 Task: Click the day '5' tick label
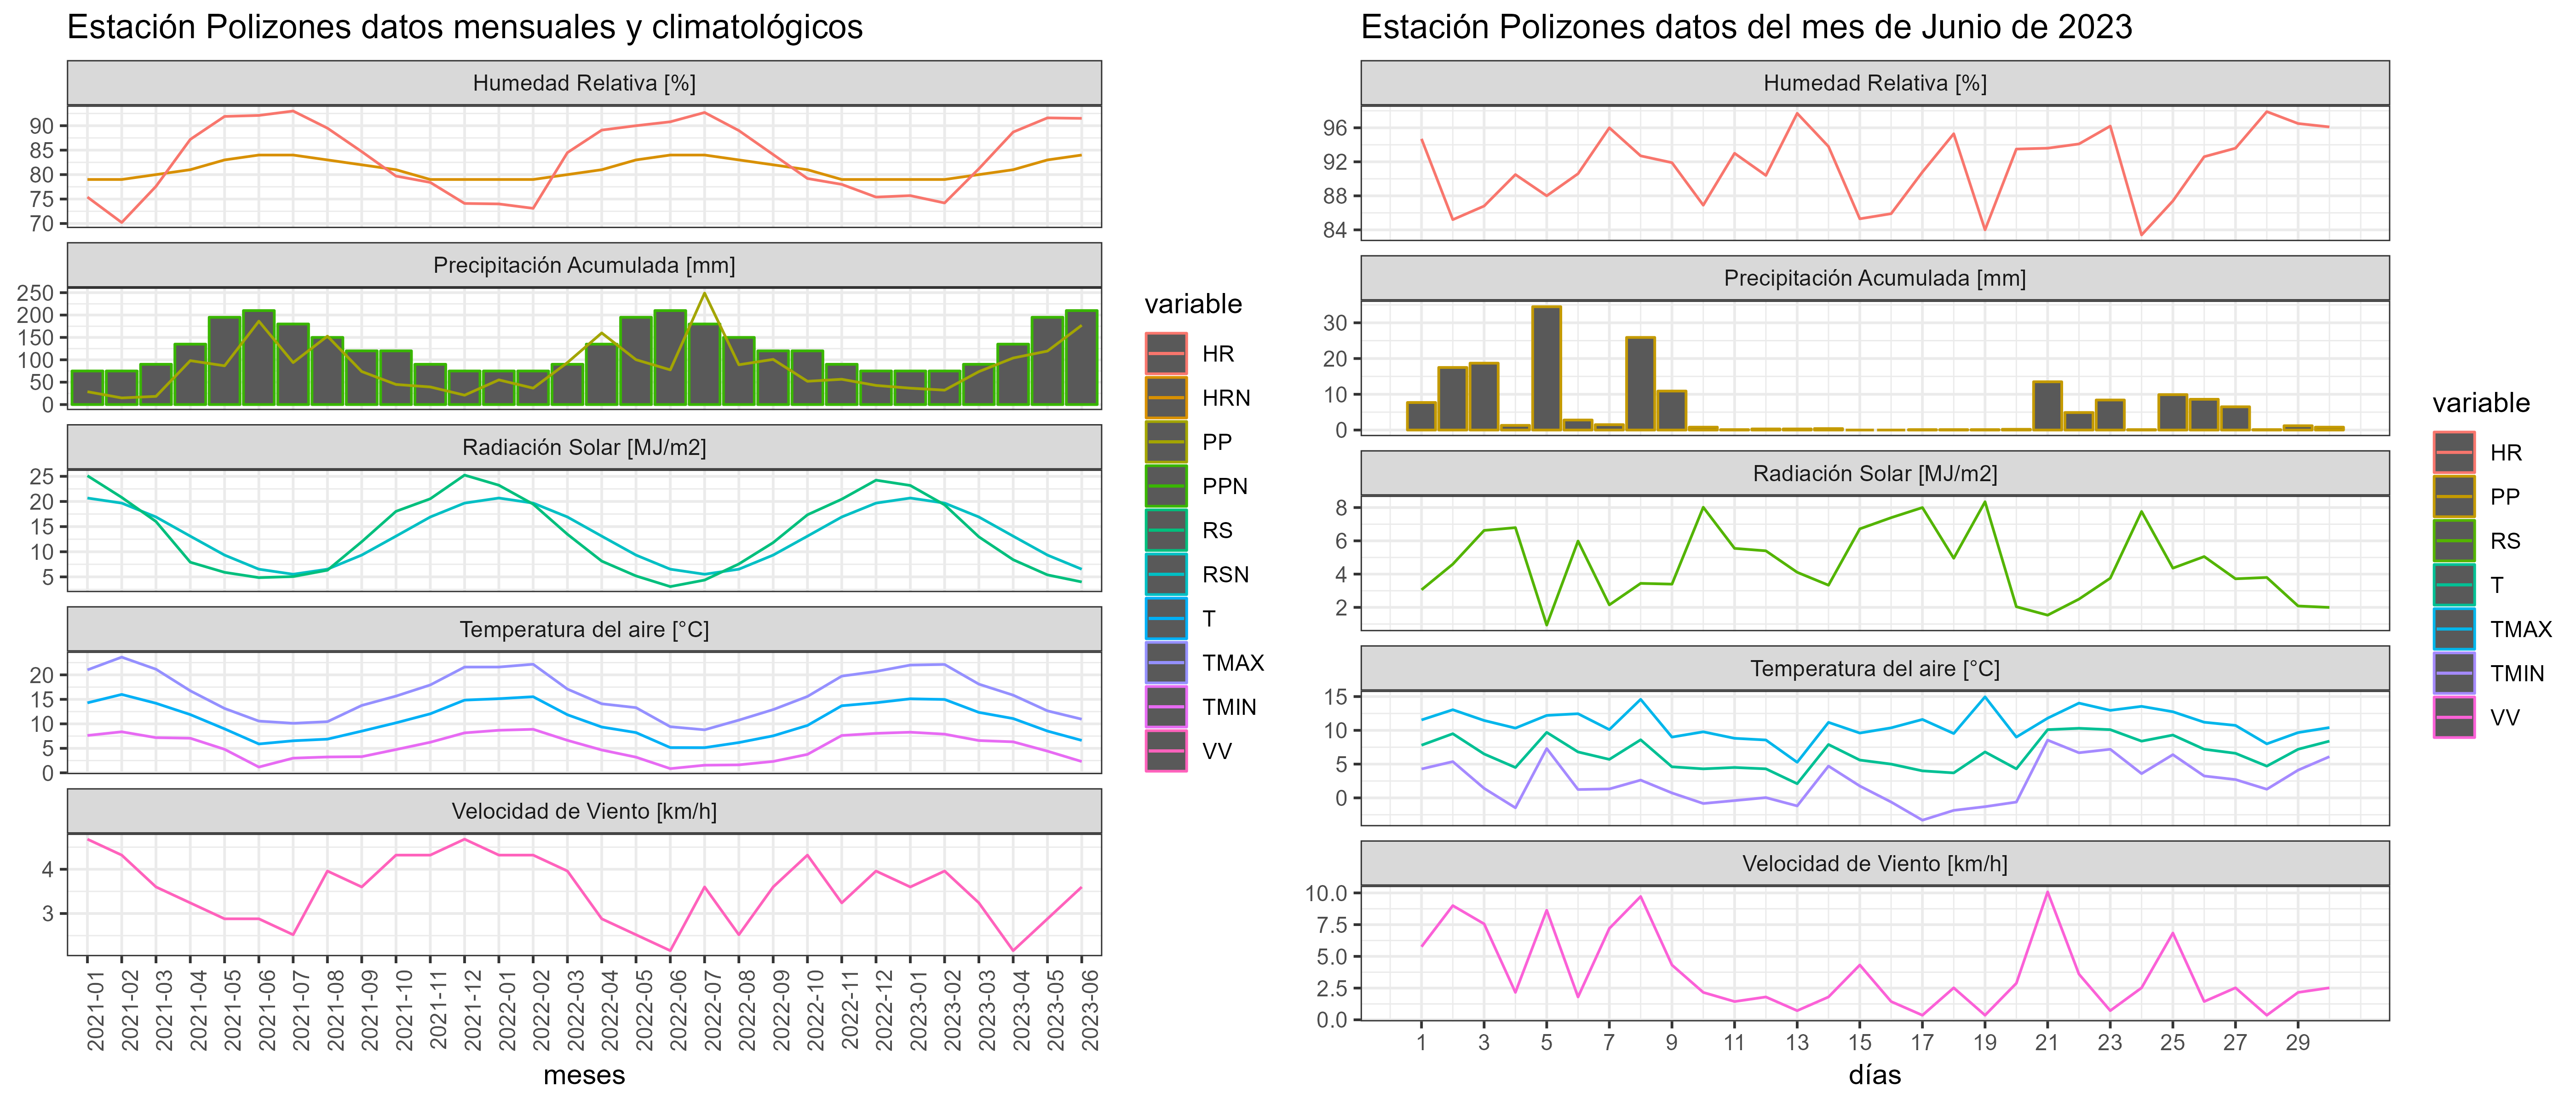[1546, 1042]
